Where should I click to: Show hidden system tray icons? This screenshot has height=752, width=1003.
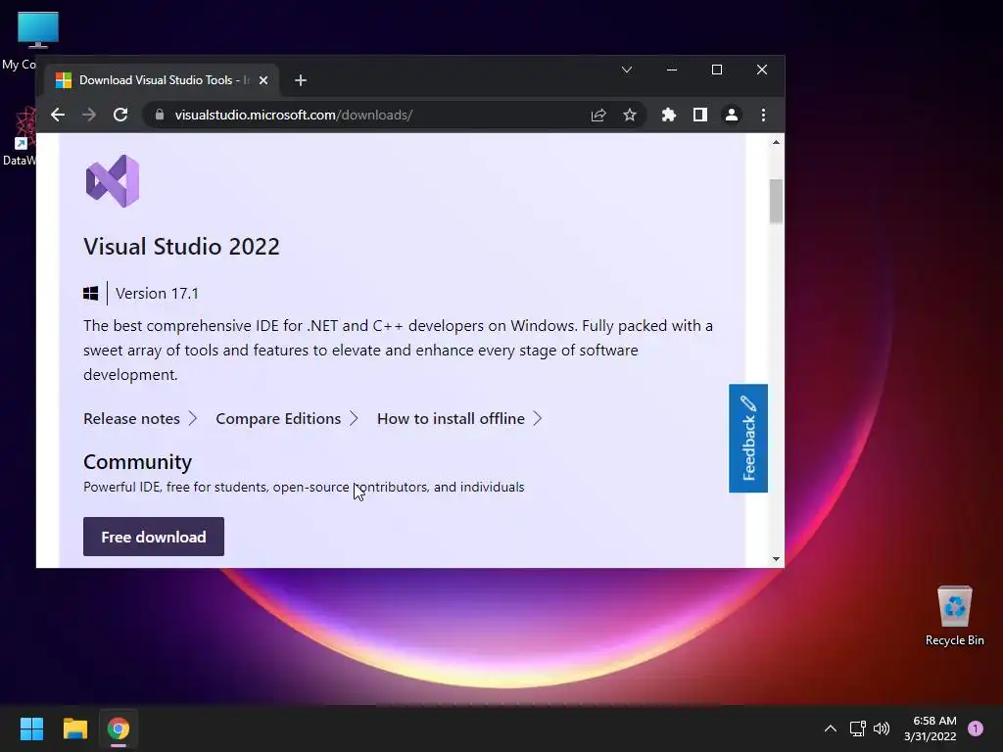(x=831, y=728)
